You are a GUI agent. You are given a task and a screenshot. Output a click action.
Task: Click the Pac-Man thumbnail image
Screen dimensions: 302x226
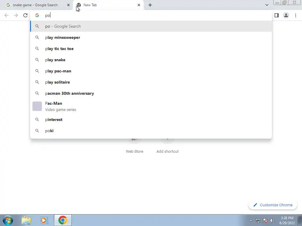point(37,106)
